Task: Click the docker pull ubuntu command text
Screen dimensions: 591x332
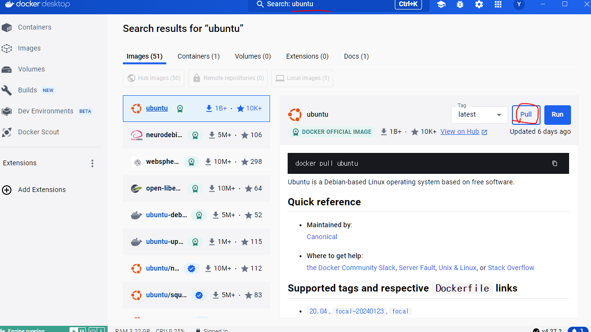Action: click(x=327, y=163)
